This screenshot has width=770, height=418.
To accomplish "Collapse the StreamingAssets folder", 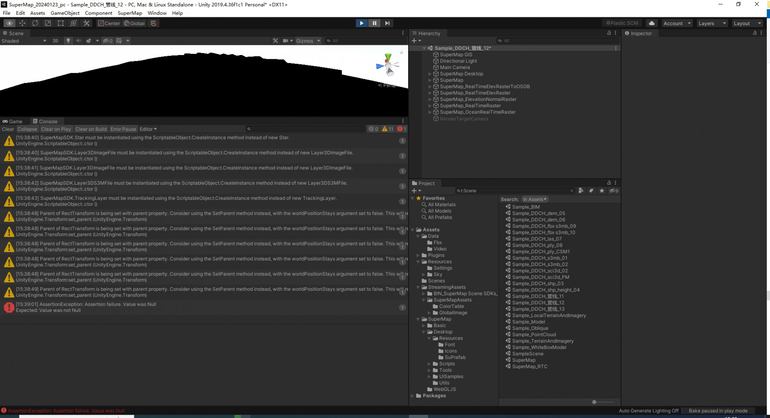I will click(418, 287).
